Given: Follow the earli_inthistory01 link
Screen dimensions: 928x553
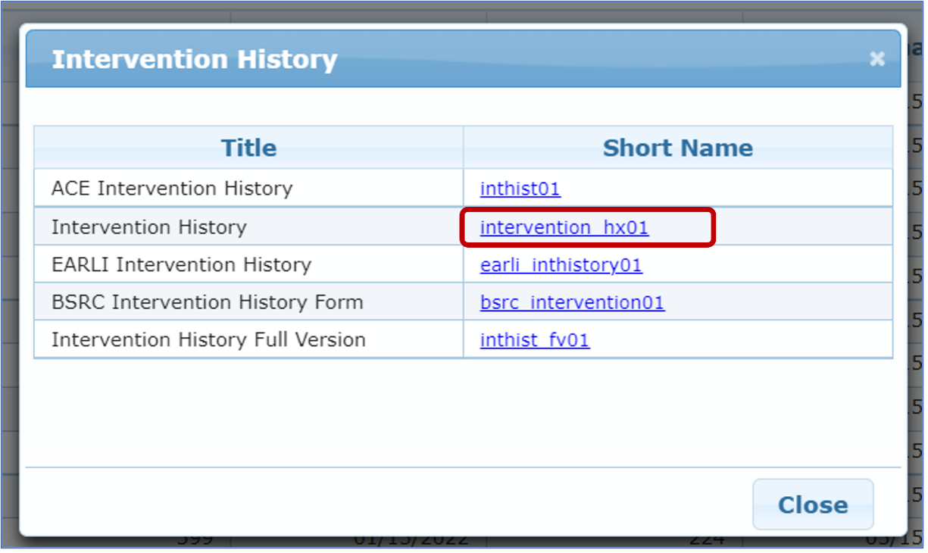Looking at the screenshot, I should (x=561, y=265).
